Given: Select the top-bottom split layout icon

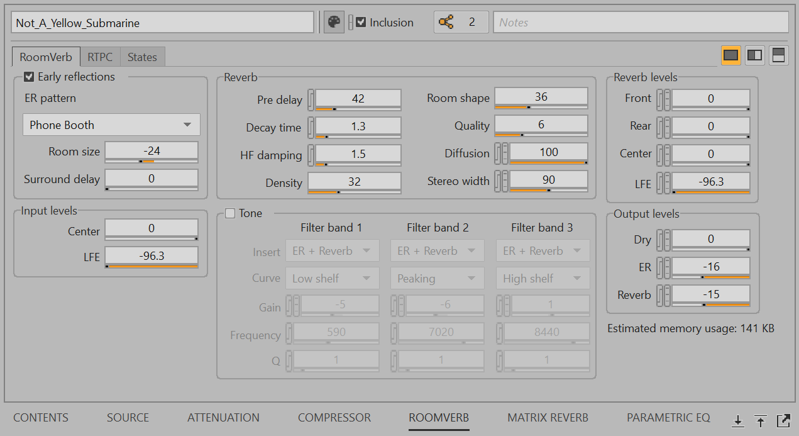Looking at the screenshot, I should coord(778,55).
